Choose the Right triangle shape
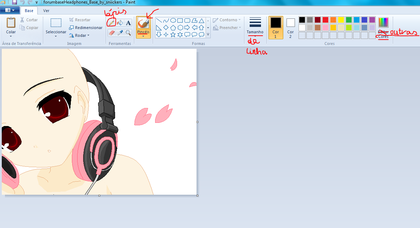 159,27
